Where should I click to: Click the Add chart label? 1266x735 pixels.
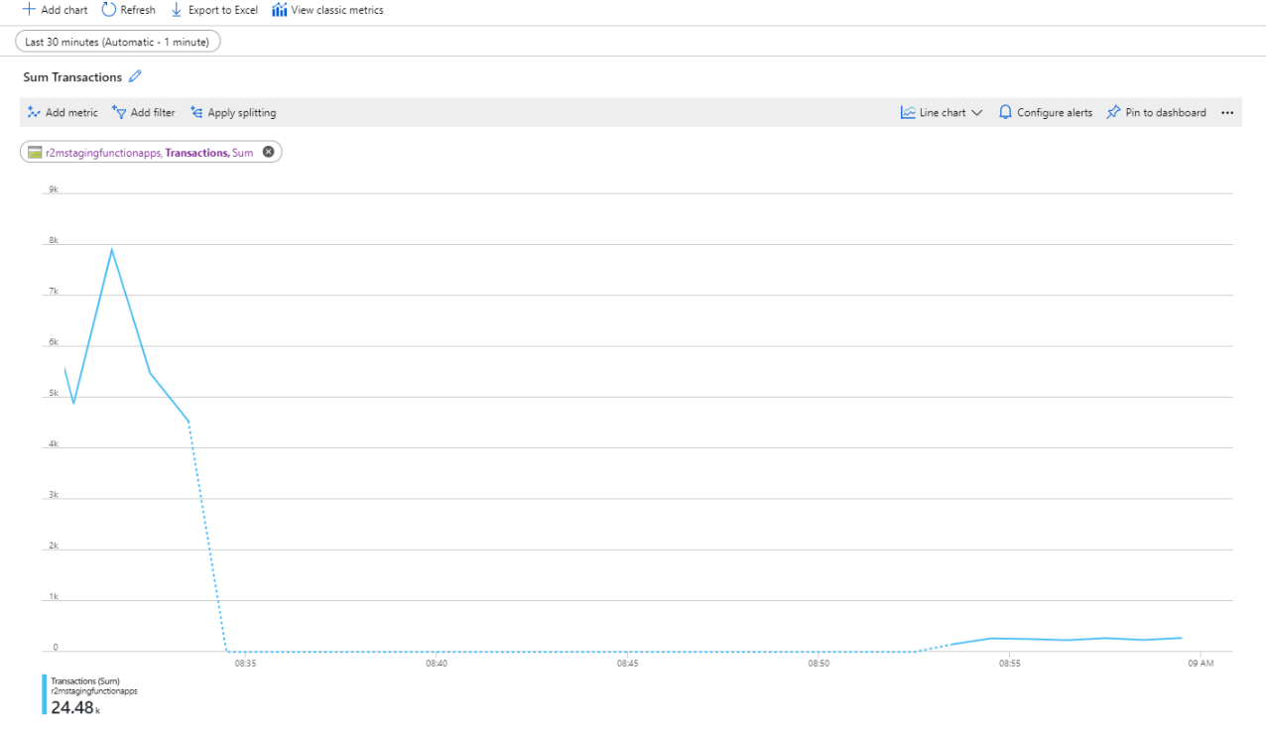pos(64,10)
